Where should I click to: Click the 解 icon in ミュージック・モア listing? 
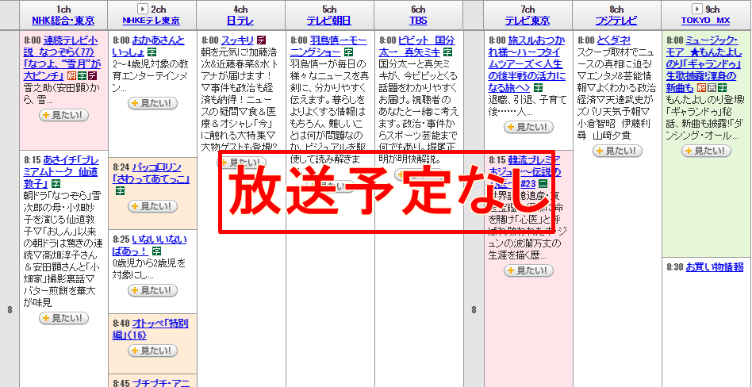[700, 88]
